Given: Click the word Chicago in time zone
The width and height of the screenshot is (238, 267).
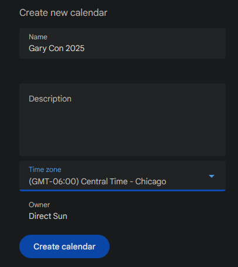Looking at the screenshot, I should coord(151,182).
